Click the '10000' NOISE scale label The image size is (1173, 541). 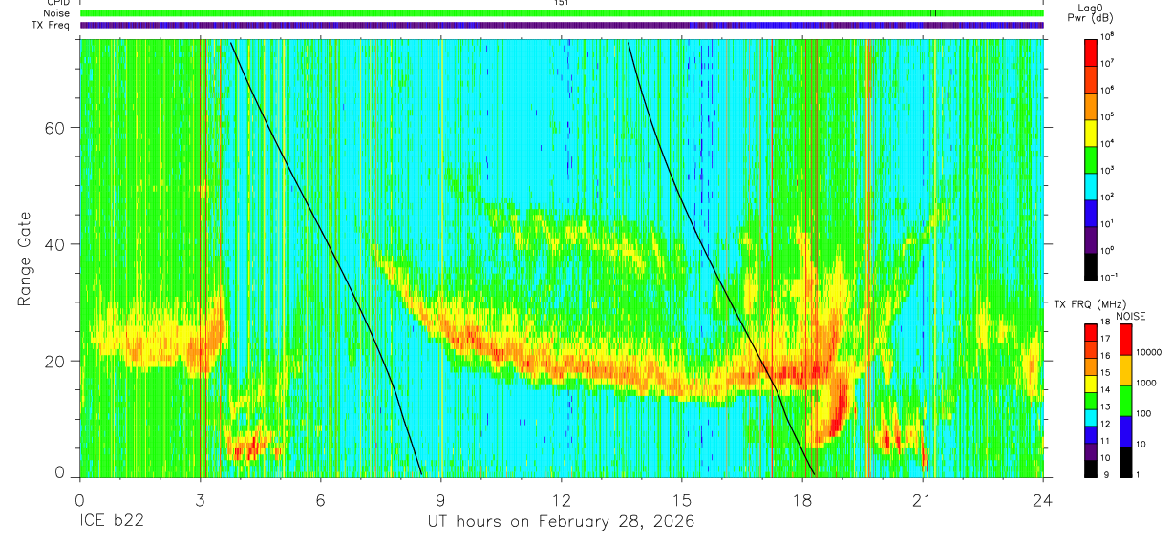click(x=1149, y=352)
